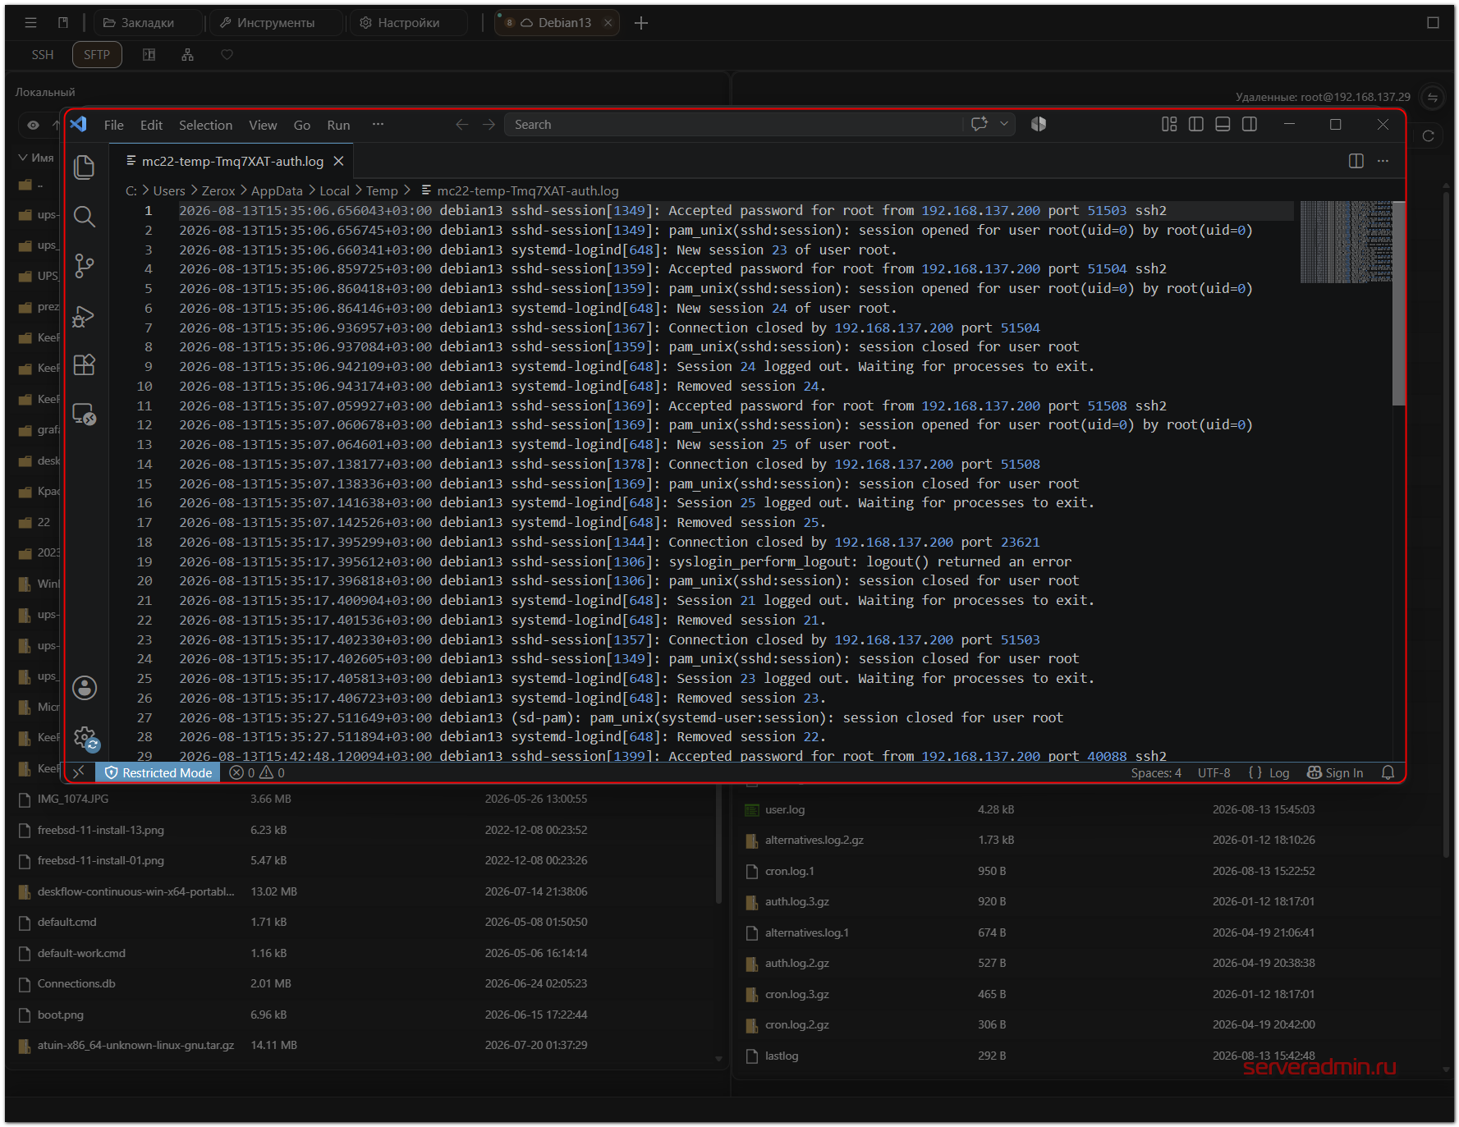The height and width of the screenshot is (1127, 1459).
Task: Open the Copilot chat icon in title bar
Action: (979, 124)
